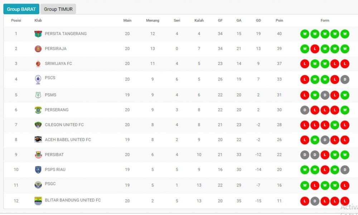
Task: Click the Aceh Babel United FC logo
Action: click(38, 140)
